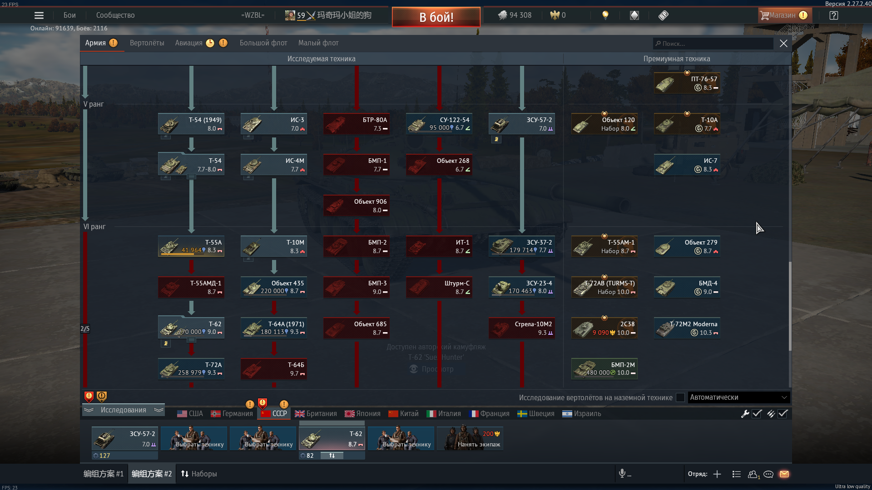This screenshot has height=490, width=872.
Task: Select the Объект 279 premium vehicle
Action: [x=687, y=246]
